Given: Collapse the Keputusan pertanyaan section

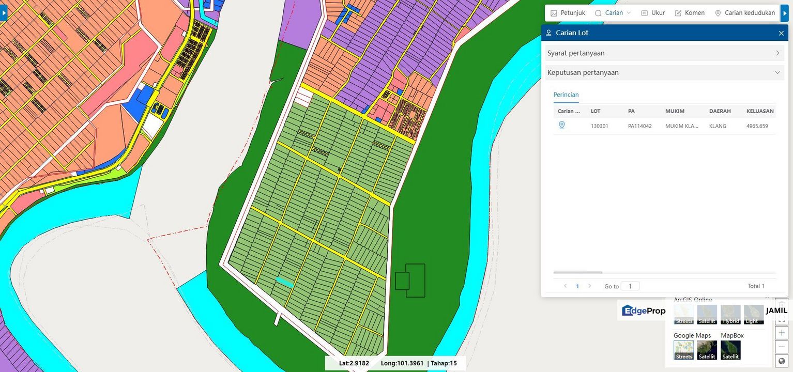Looking at the screenshot, I should pos(664,73).
